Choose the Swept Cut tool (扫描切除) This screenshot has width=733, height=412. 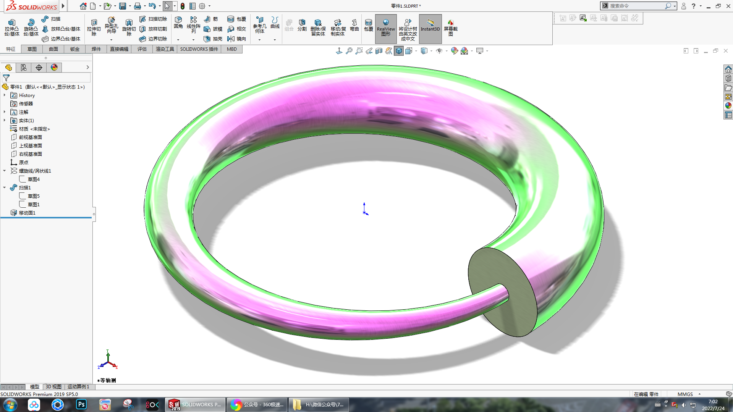(153, 19)
